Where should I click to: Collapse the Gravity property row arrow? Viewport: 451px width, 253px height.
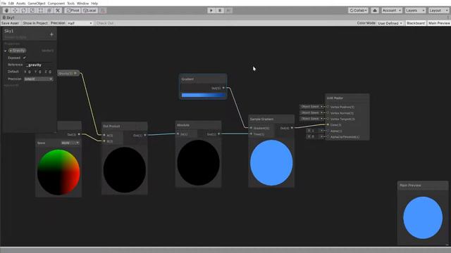[5, 51]
